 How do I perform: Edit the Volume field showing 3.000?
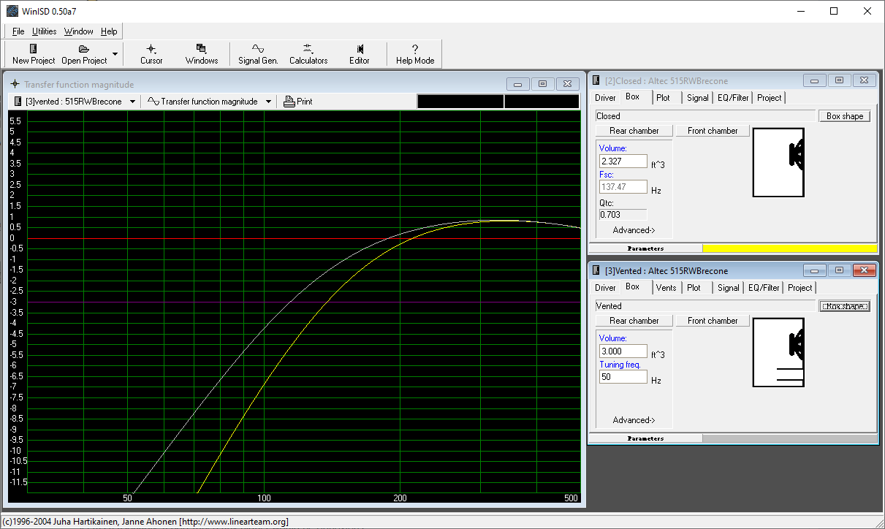coord(623,351)
